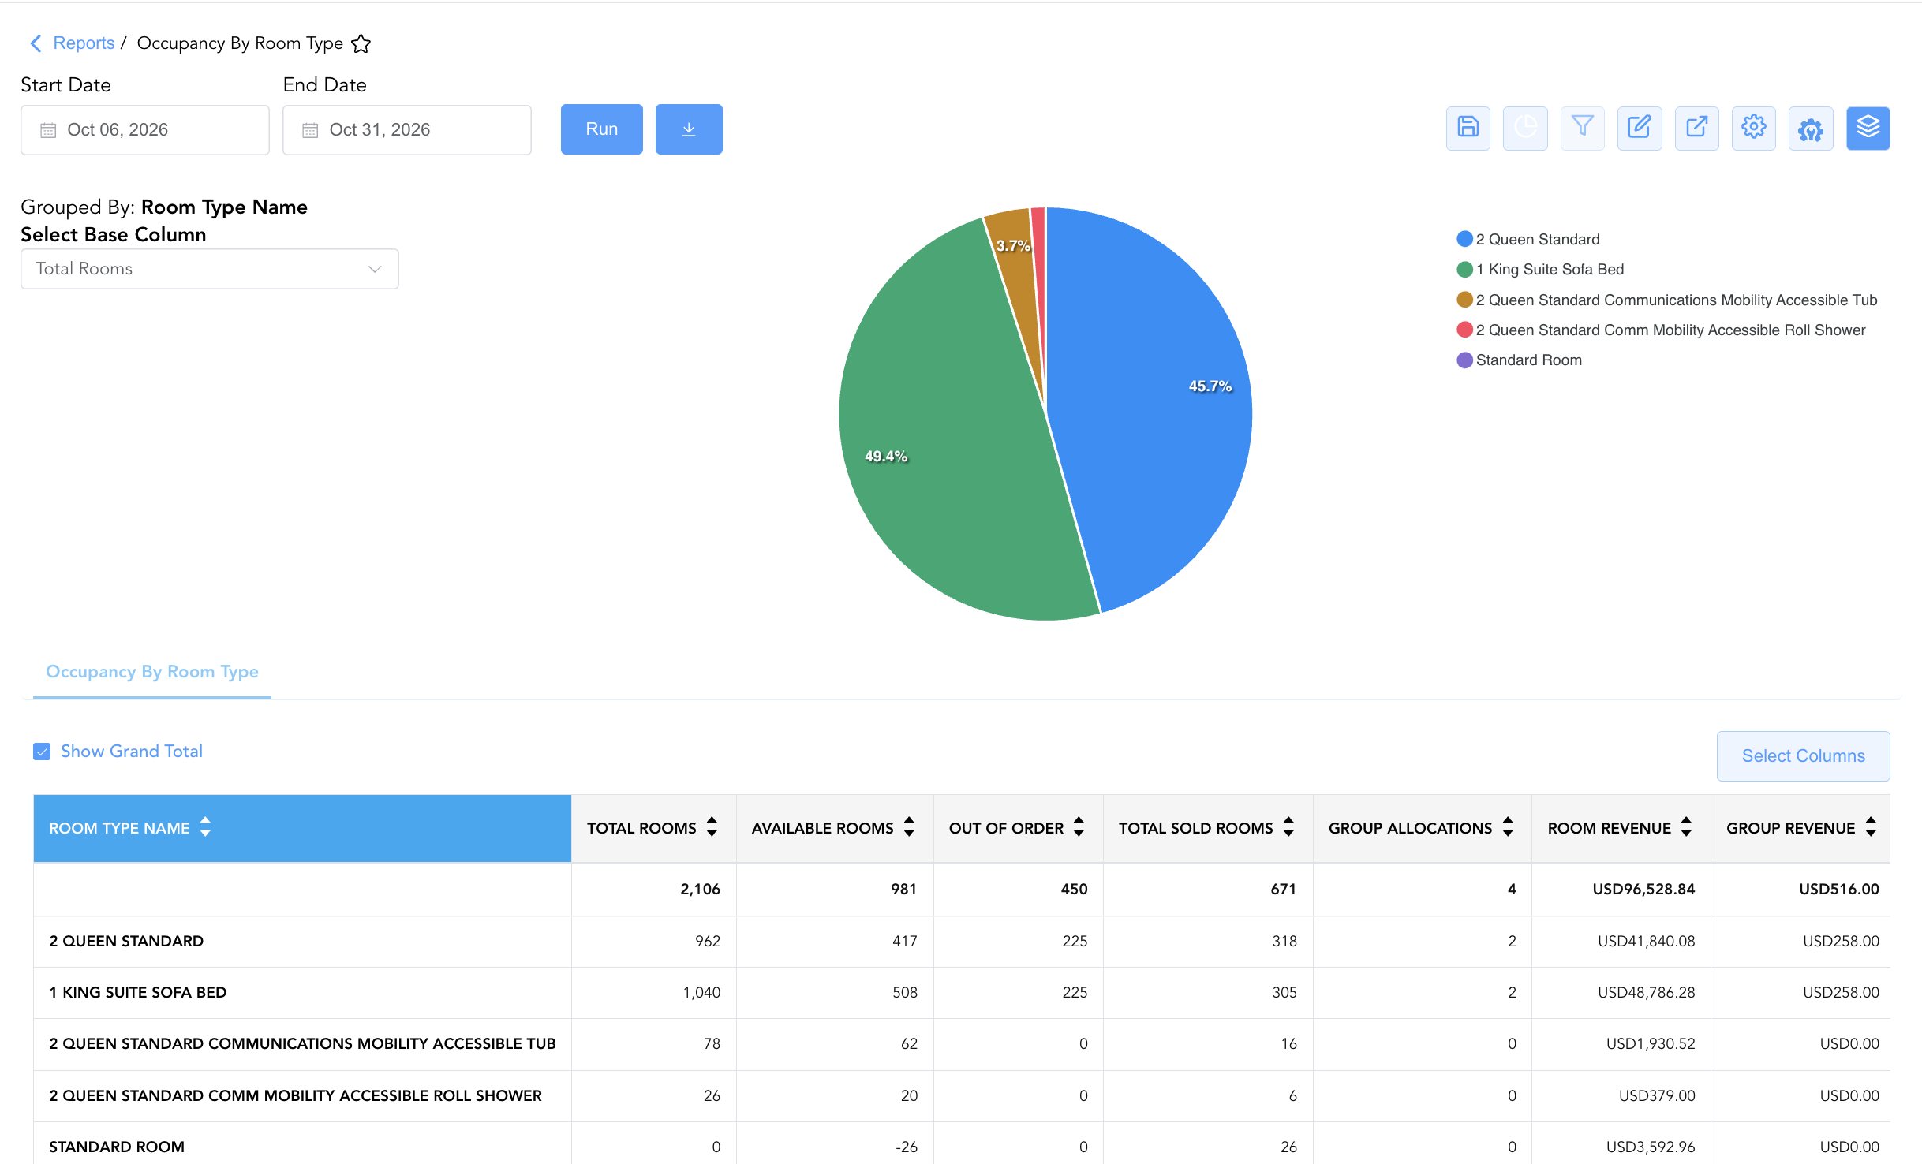Switch to Occupancy By Room Type tab
This screenshot has width=1922, height=1164.
point(152,672)
